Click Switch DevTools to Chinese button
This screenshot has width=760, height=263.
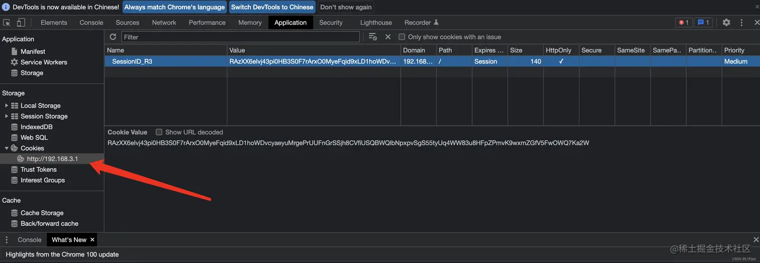point(272,7)
